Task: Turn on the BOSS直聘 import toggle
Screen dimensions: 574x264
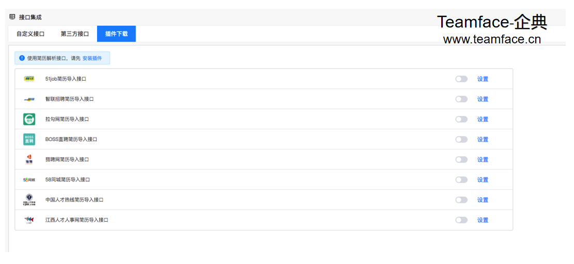Action: (x=461, y=139)
